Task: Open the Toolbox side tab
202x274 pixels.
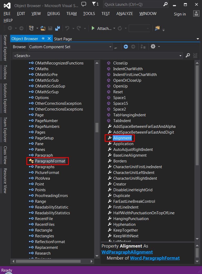Action: (x=5, y=72)
